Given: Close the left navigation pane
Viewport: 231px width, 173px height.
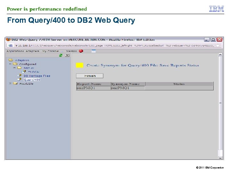Looking at the screenshot, I should pyautogui.click(x=67, y=55).
